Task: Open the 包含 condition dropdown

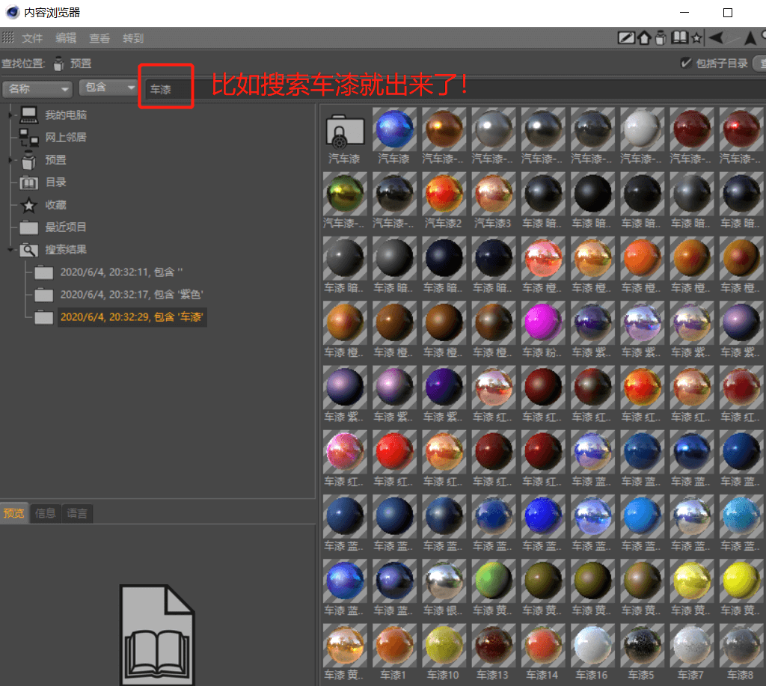Action: (109, 88)
